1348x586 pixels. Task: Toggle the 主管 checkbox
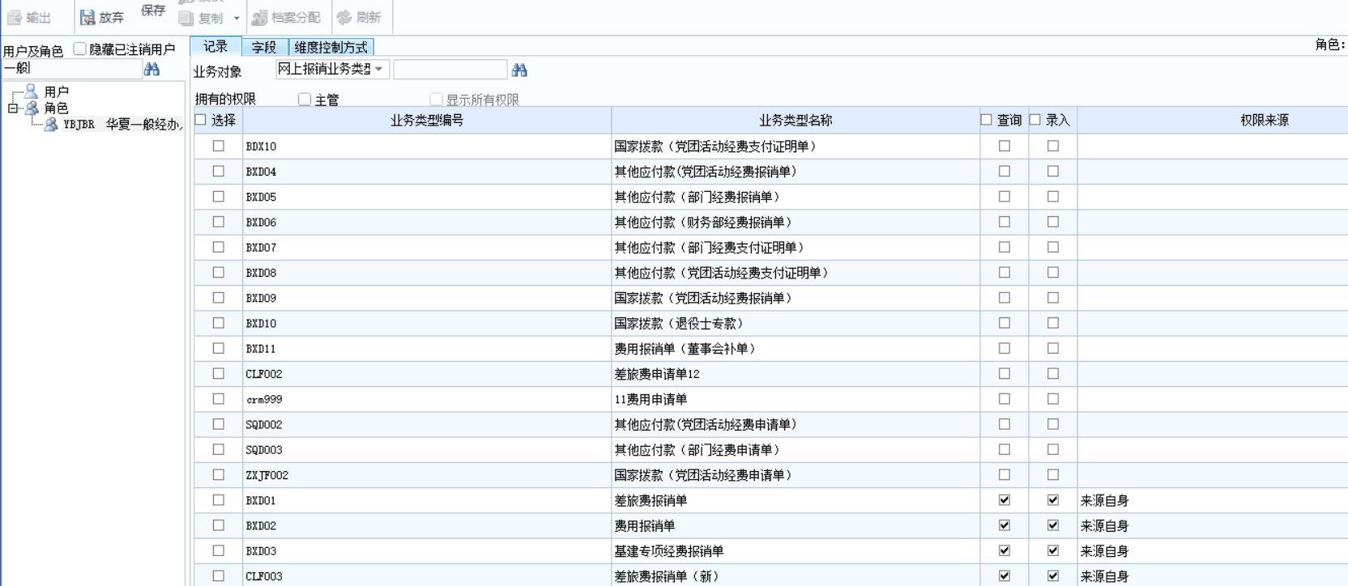point(305,100)
